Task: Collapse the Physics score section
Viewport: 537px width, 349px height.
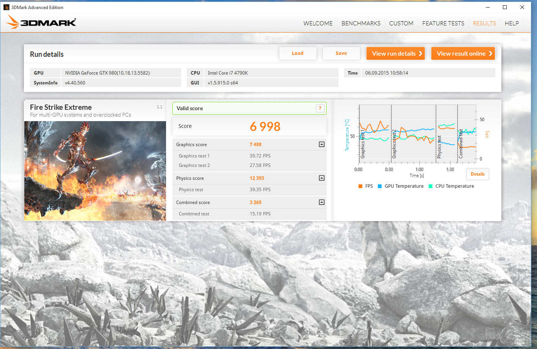Action: (322, 178)
